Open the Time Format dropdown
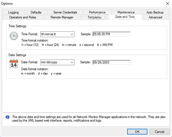The image size is (172, 137). (x=57, y=34)
